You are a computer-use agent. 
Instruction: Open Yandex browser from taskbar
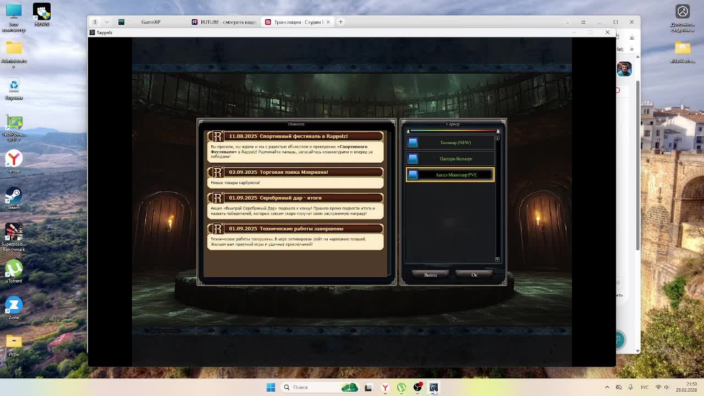(385, 387)
